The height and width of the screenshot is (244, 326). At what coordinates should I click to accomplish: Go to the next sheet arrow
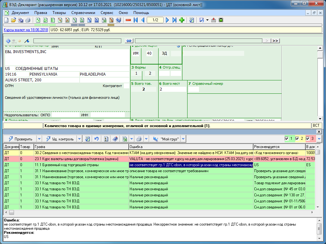click(167, 20)
